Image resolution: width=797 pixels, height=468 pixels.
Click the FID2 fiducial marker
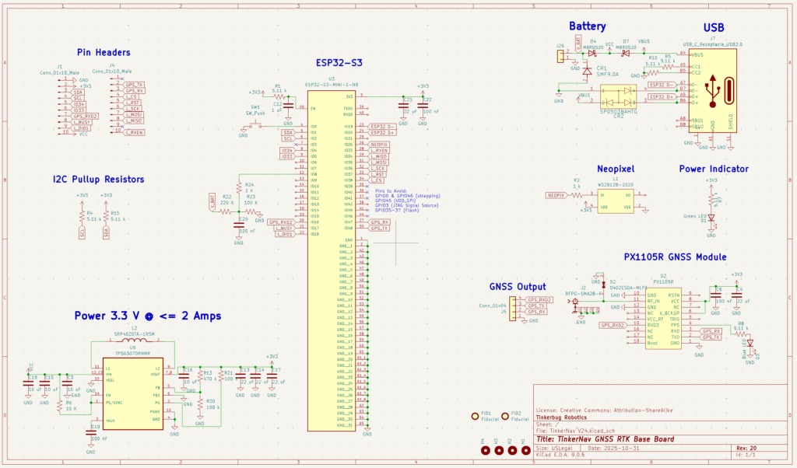coord(506,417)
